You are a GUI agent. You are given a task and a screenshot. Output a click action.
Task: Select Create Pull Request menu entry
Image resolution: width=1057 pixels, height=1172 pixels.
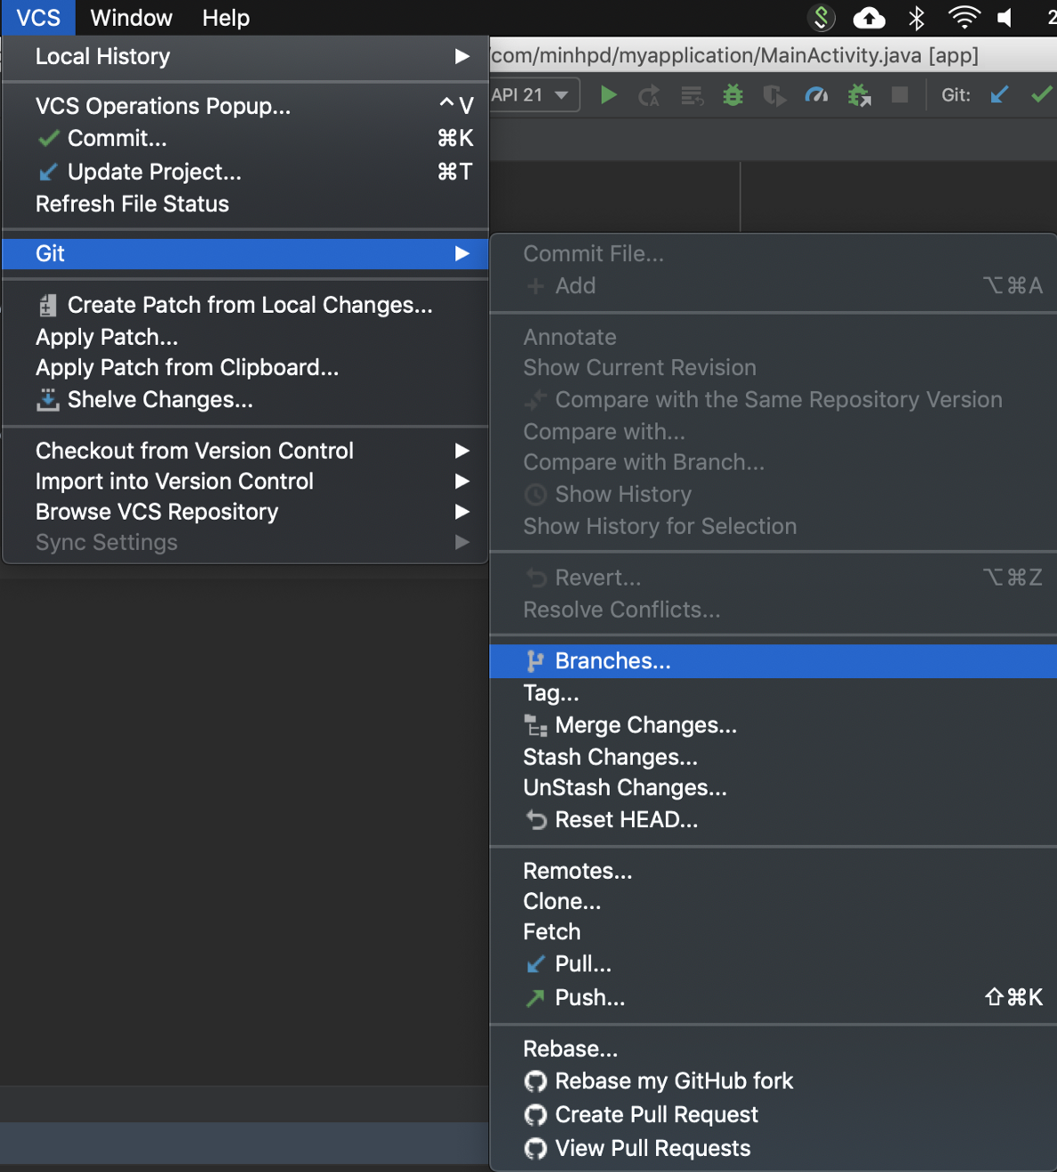(656, 1115)
